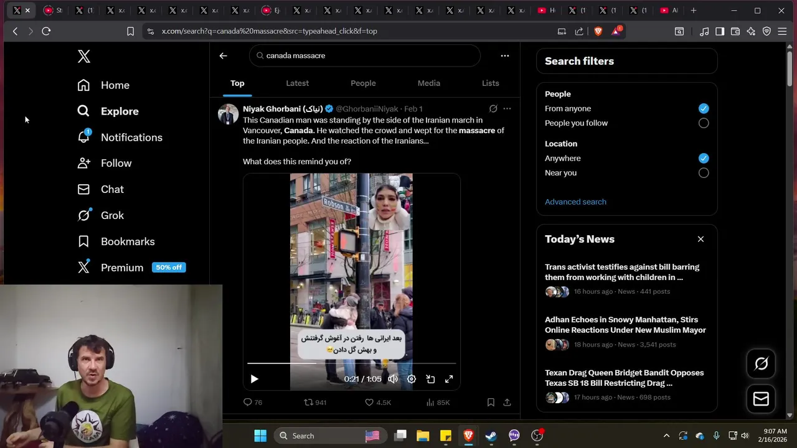Open Brave Rewards triangle icon
The image size is (797, 448).
[616, 31]
